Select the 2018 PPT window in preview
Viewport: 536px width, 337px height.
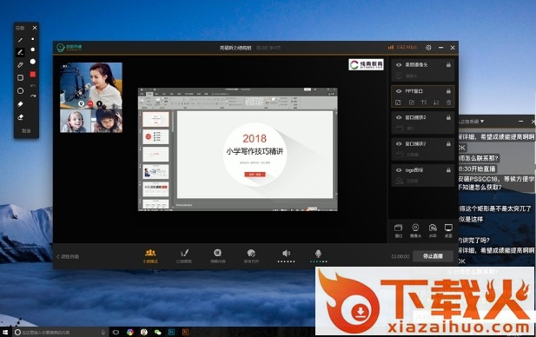point(237,149)
